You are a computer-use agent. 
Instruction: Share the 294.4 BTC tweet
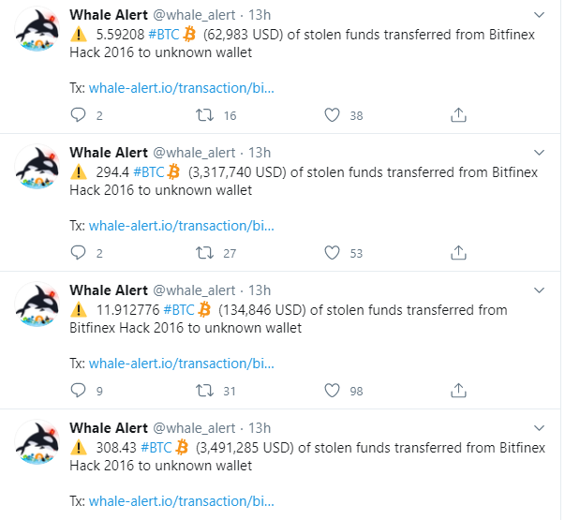(458, 252)
